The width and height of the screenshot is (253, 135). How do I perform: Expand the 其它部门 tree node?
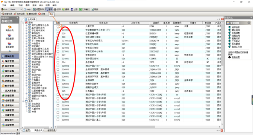click(x=26, y=46)
